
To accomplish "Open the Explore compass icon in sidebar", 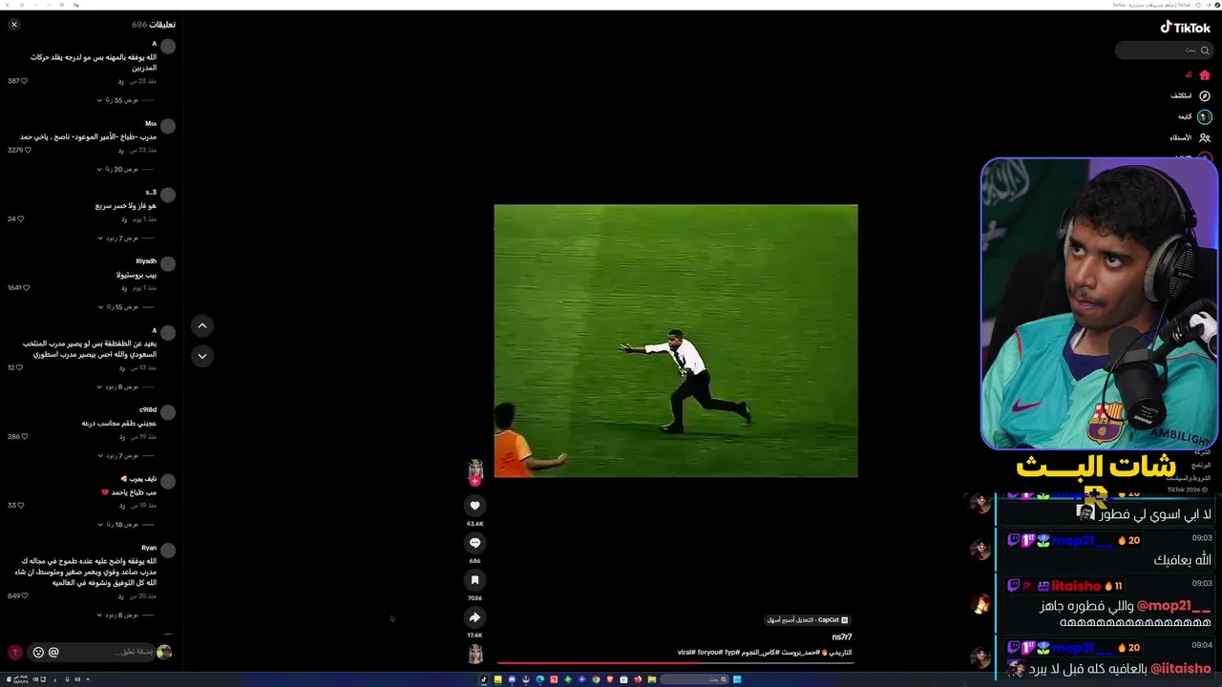I will click(1205, 96).
